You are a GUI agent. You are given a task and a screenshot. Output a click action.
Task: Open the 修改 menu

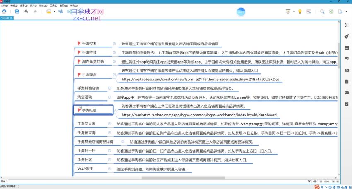[43, 5]
